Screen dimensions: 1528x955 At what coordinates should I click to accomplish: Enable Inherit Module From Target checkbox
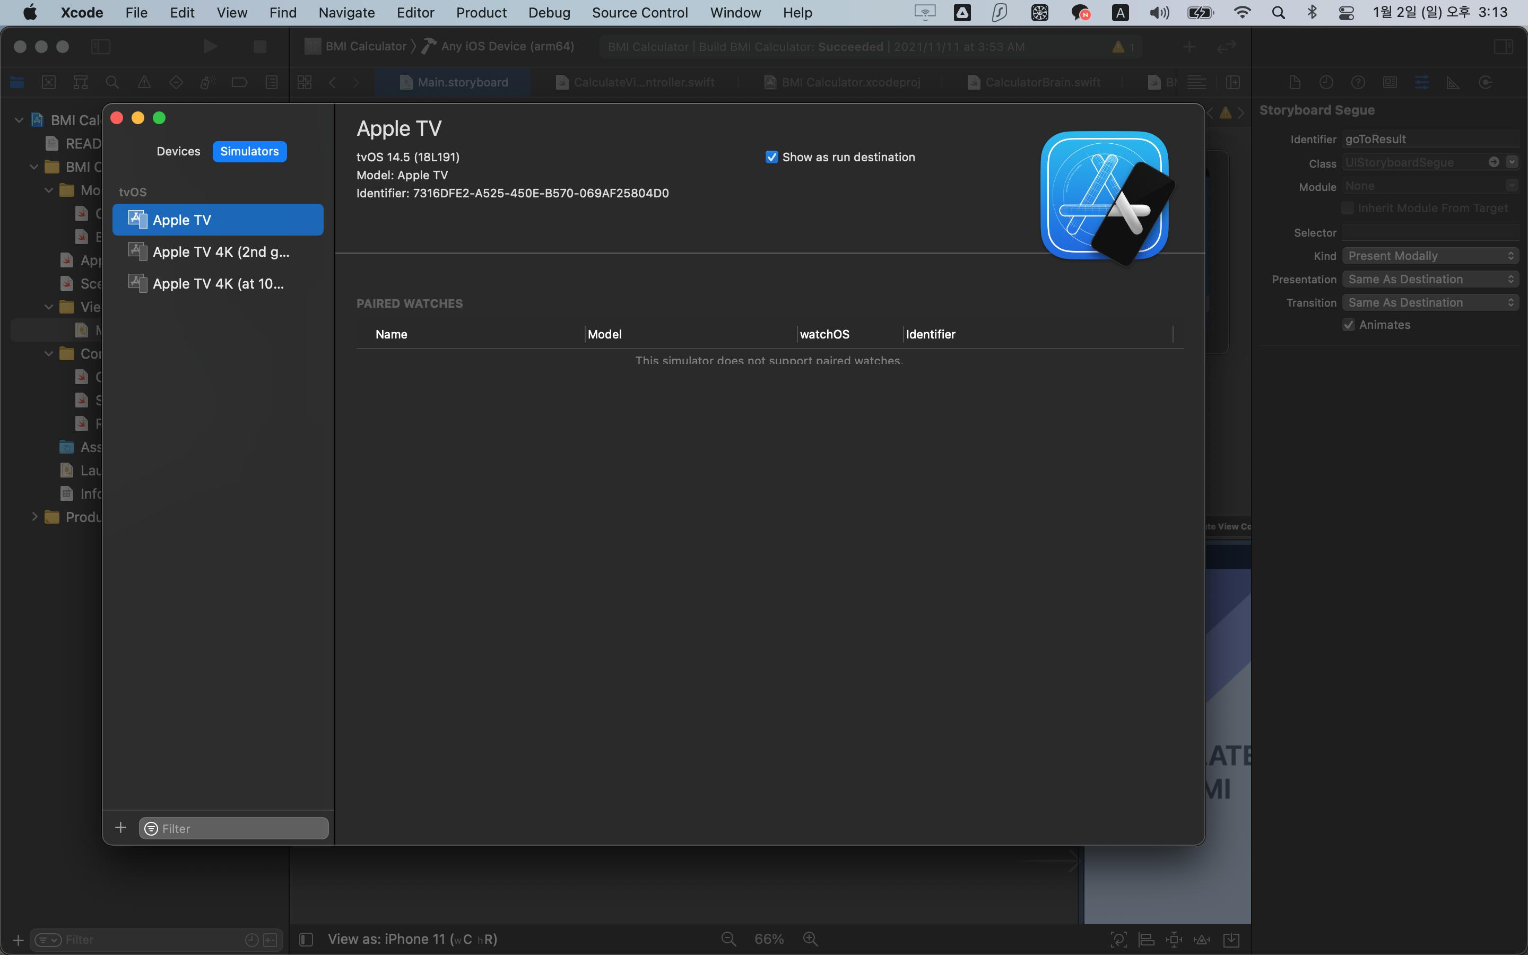pos(1348,209)
